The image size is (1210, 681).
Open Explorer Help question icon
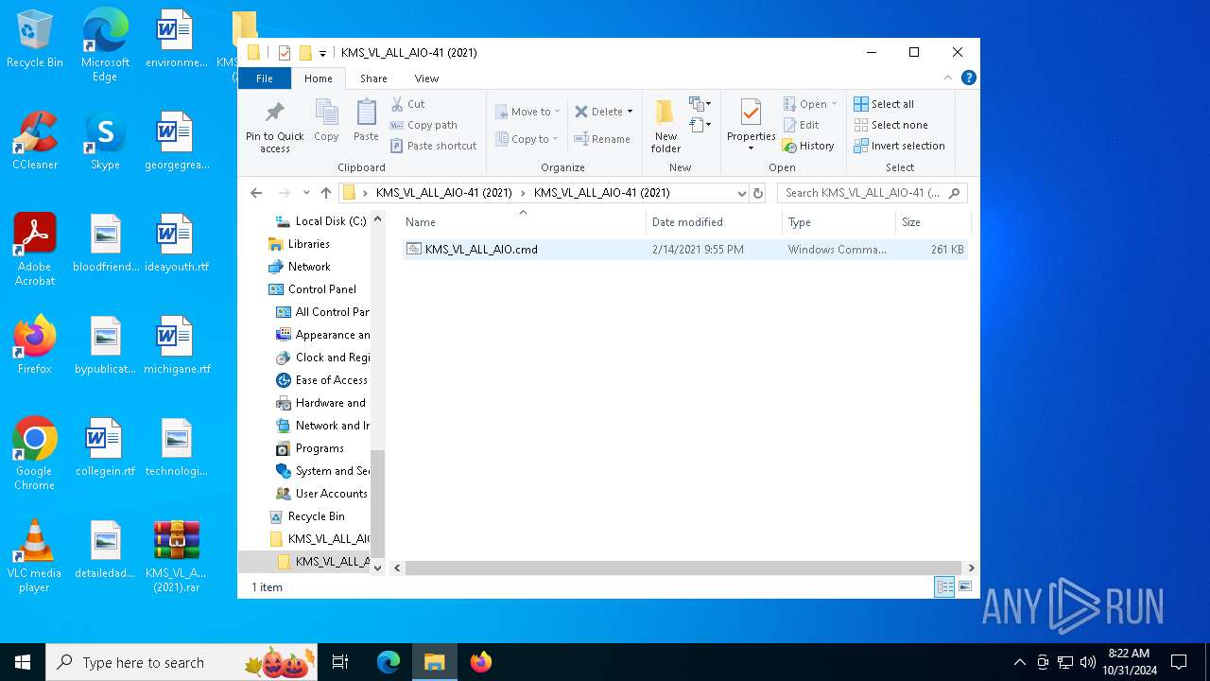tap(968, 78)
